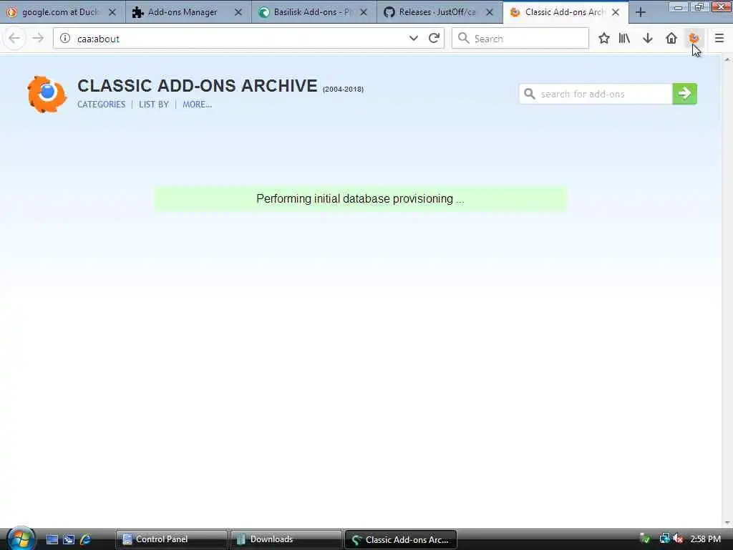Click the caa:about address bar
The height and width of the screenshot is (550, 733).
pyautogui.click(x=248, y=39)
